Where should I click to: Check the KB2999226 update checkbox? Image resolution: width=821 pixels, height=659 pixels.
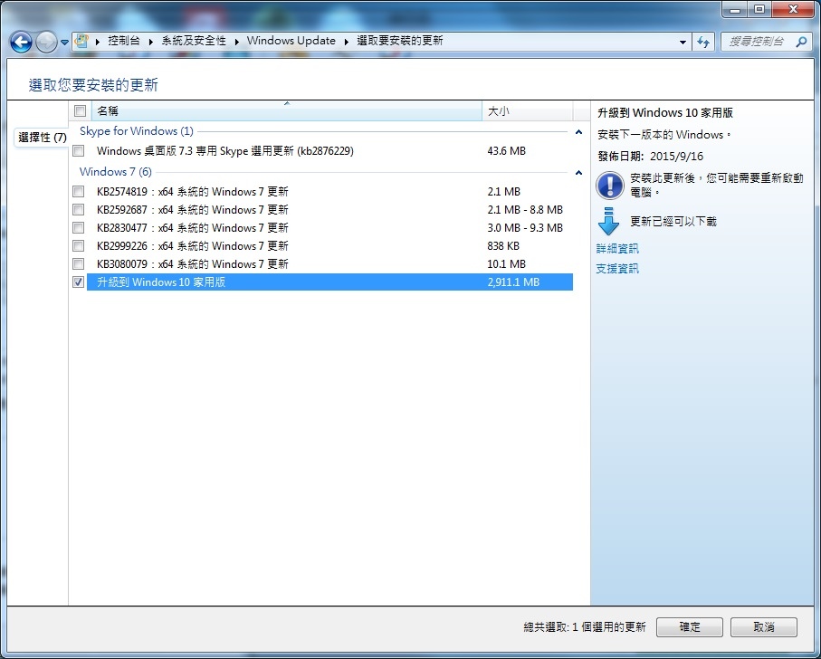(x=79, y=246)
